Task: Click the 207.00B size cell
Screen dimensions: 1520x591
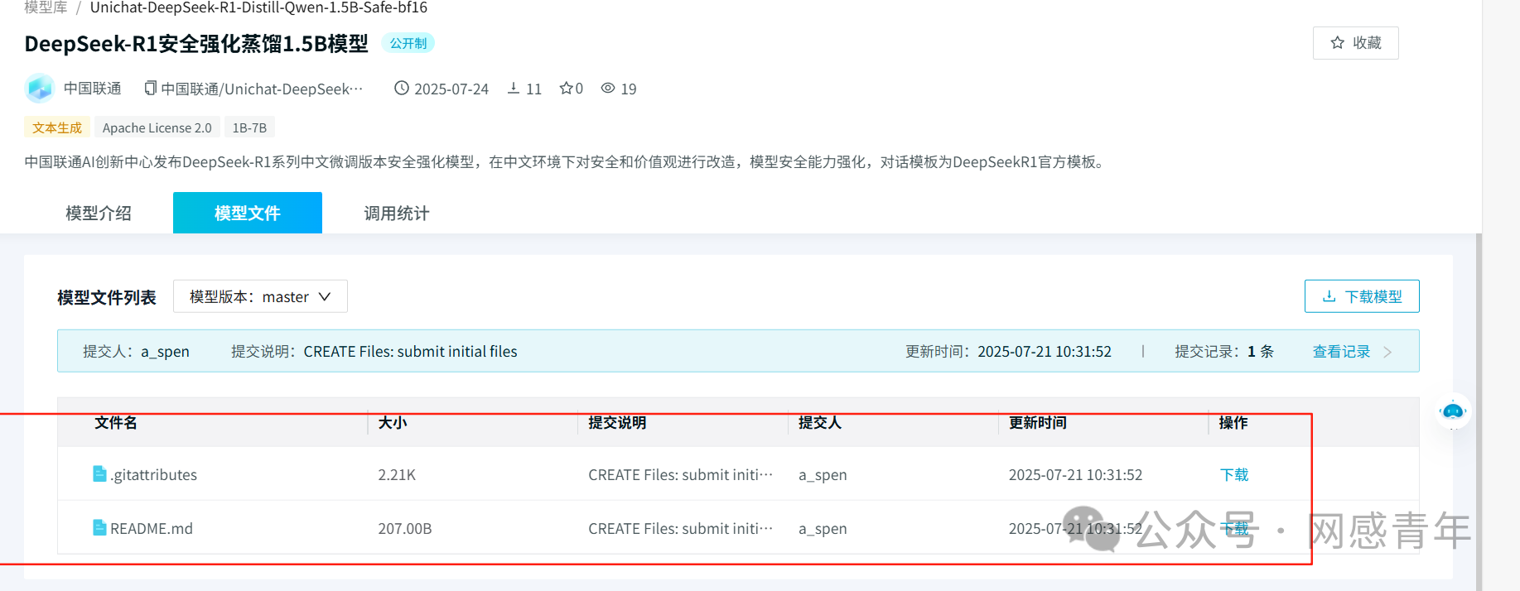Action: click(x=405, y=528)
